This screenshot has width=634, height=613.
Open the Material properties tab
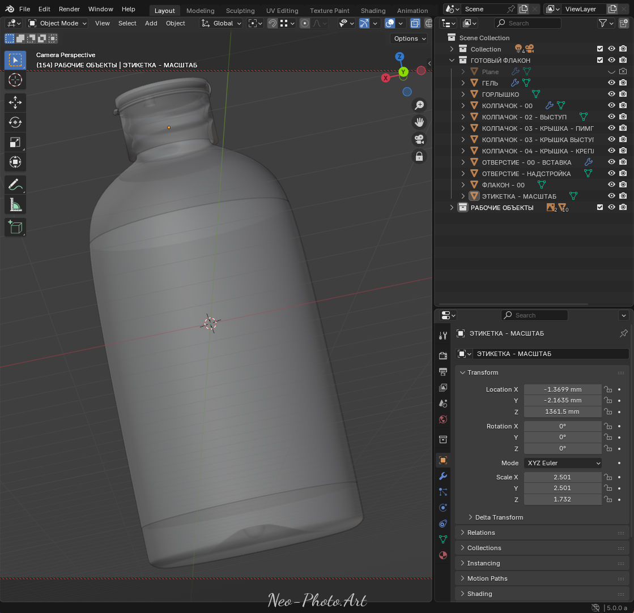[443, 555]
